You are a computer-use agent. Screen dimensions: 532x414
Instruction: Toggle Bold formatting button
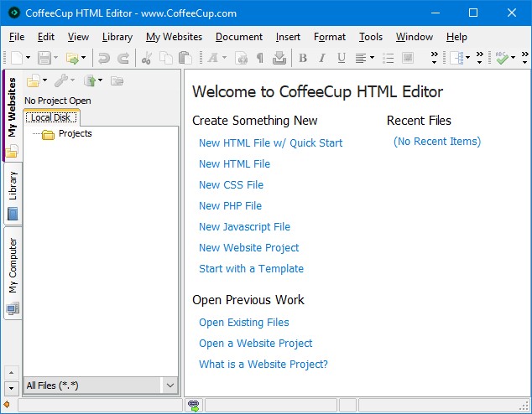pyautogui.click(x=303, y=58)
